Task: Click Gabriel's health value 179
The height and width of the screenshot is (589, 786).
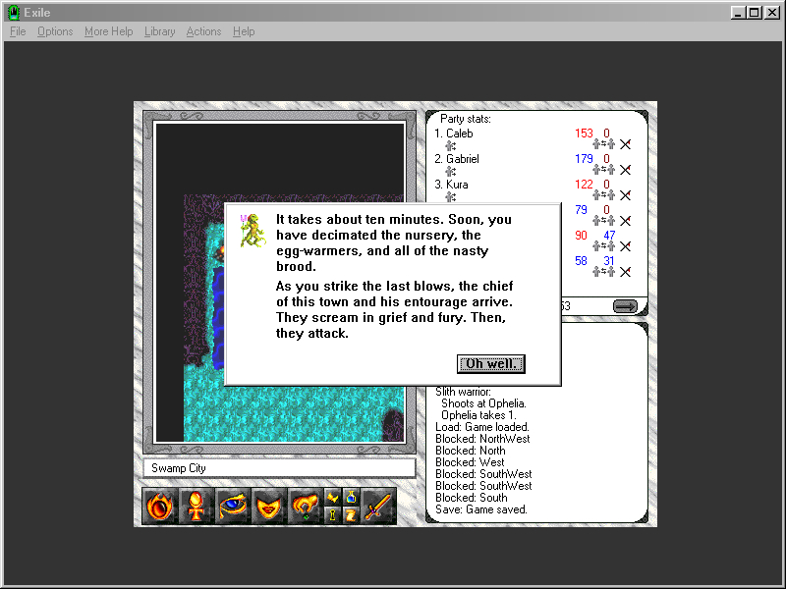Action: pos(584,159)
